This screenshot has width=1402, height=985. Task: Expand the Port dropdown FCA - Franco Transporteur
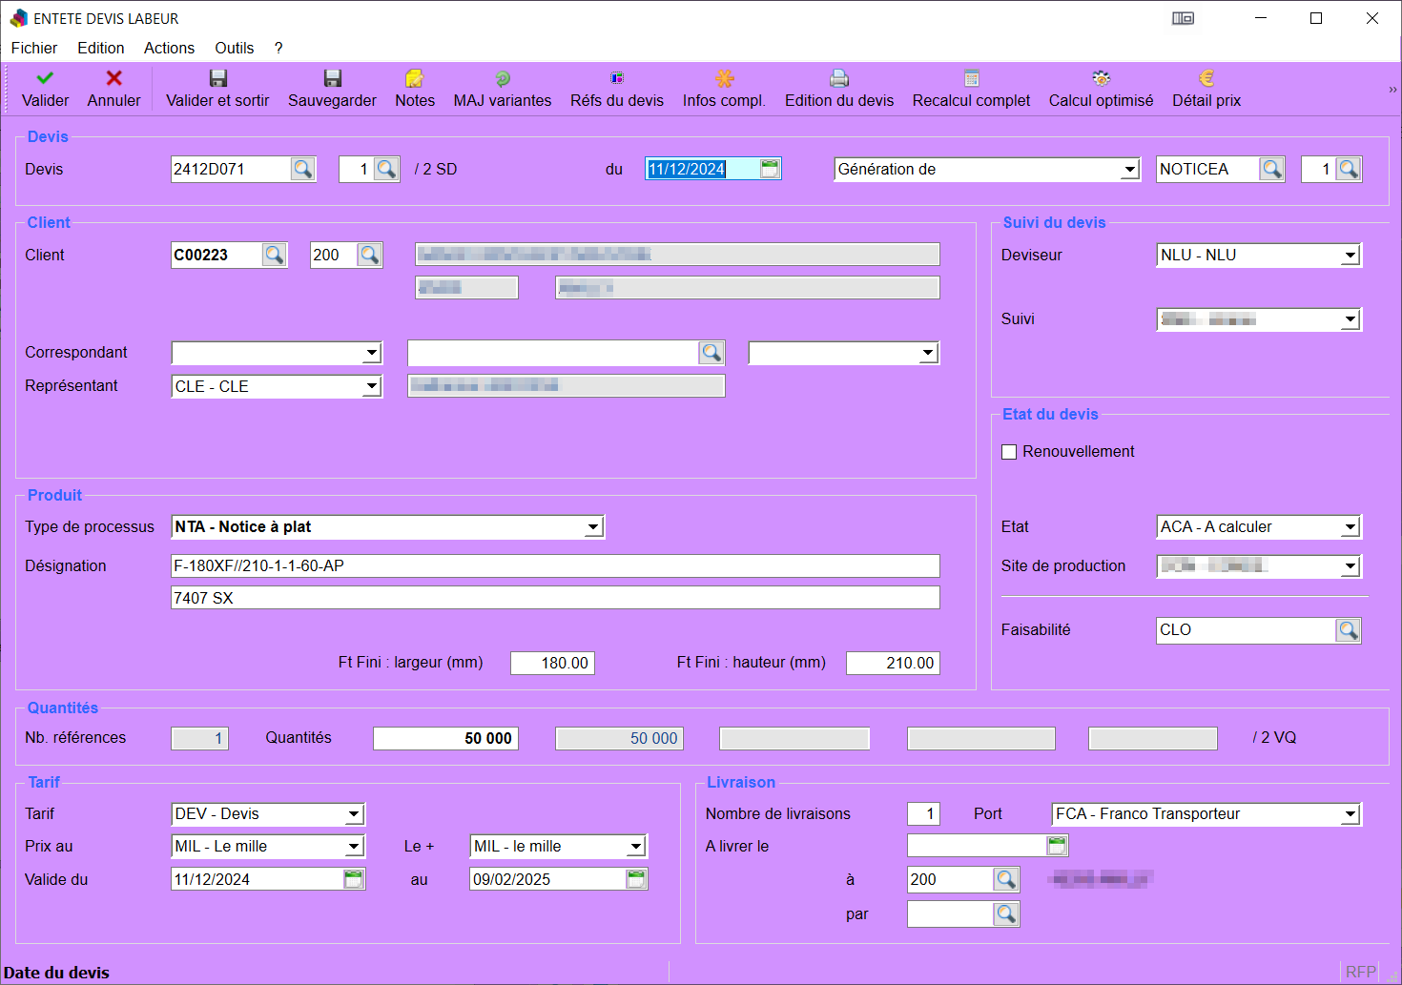coord(1350,814)
